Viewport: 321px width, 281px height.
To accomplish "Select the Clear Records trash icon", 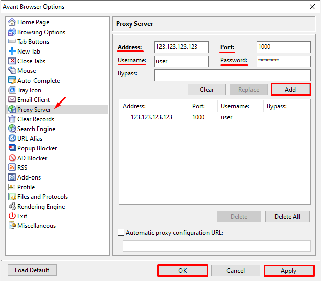I will click(x=12, y=119).
